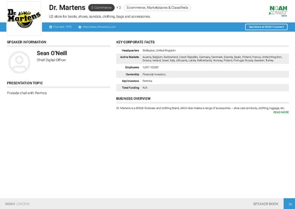Select the Ecommerce, Marketplaces & Classifieds tag
This screenshot has height=209, width=295.
(x=156, y=8)
